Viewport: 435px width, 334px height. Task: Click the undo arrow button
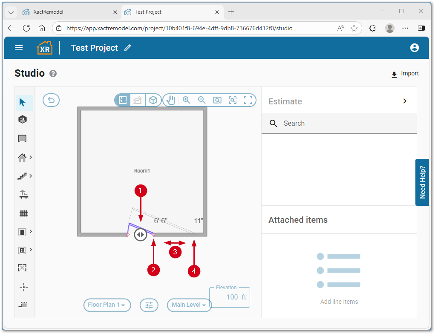[51, 100]
